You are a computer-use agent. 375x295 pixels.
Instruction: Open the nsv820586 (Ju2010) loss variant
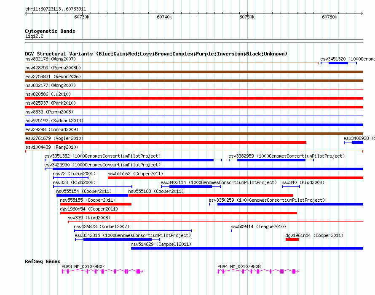(x=194, y=98)
